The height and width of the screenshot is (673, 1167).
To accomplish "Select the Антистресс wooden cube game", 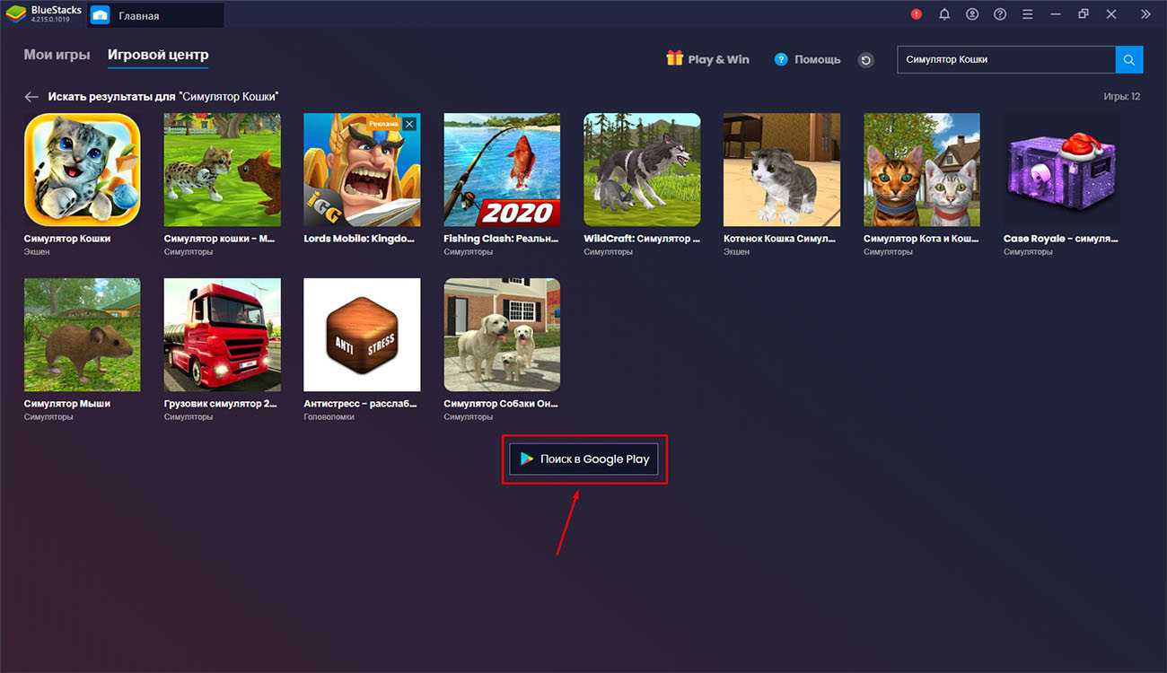I will (x=362, y=335).
